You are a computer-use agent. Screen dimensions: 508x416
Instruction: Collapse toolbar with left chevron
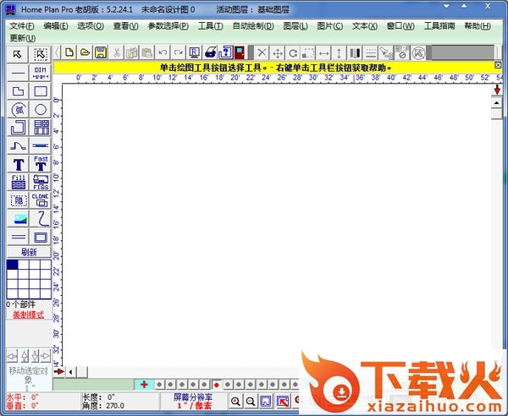(x=57, y=52)
